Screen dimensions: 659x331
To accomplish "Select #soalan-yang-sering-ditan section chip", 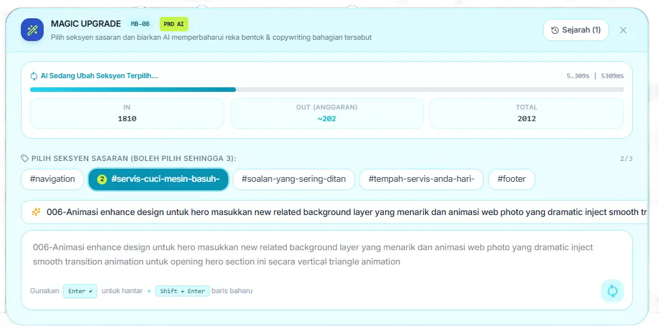I will click(294, 179).
